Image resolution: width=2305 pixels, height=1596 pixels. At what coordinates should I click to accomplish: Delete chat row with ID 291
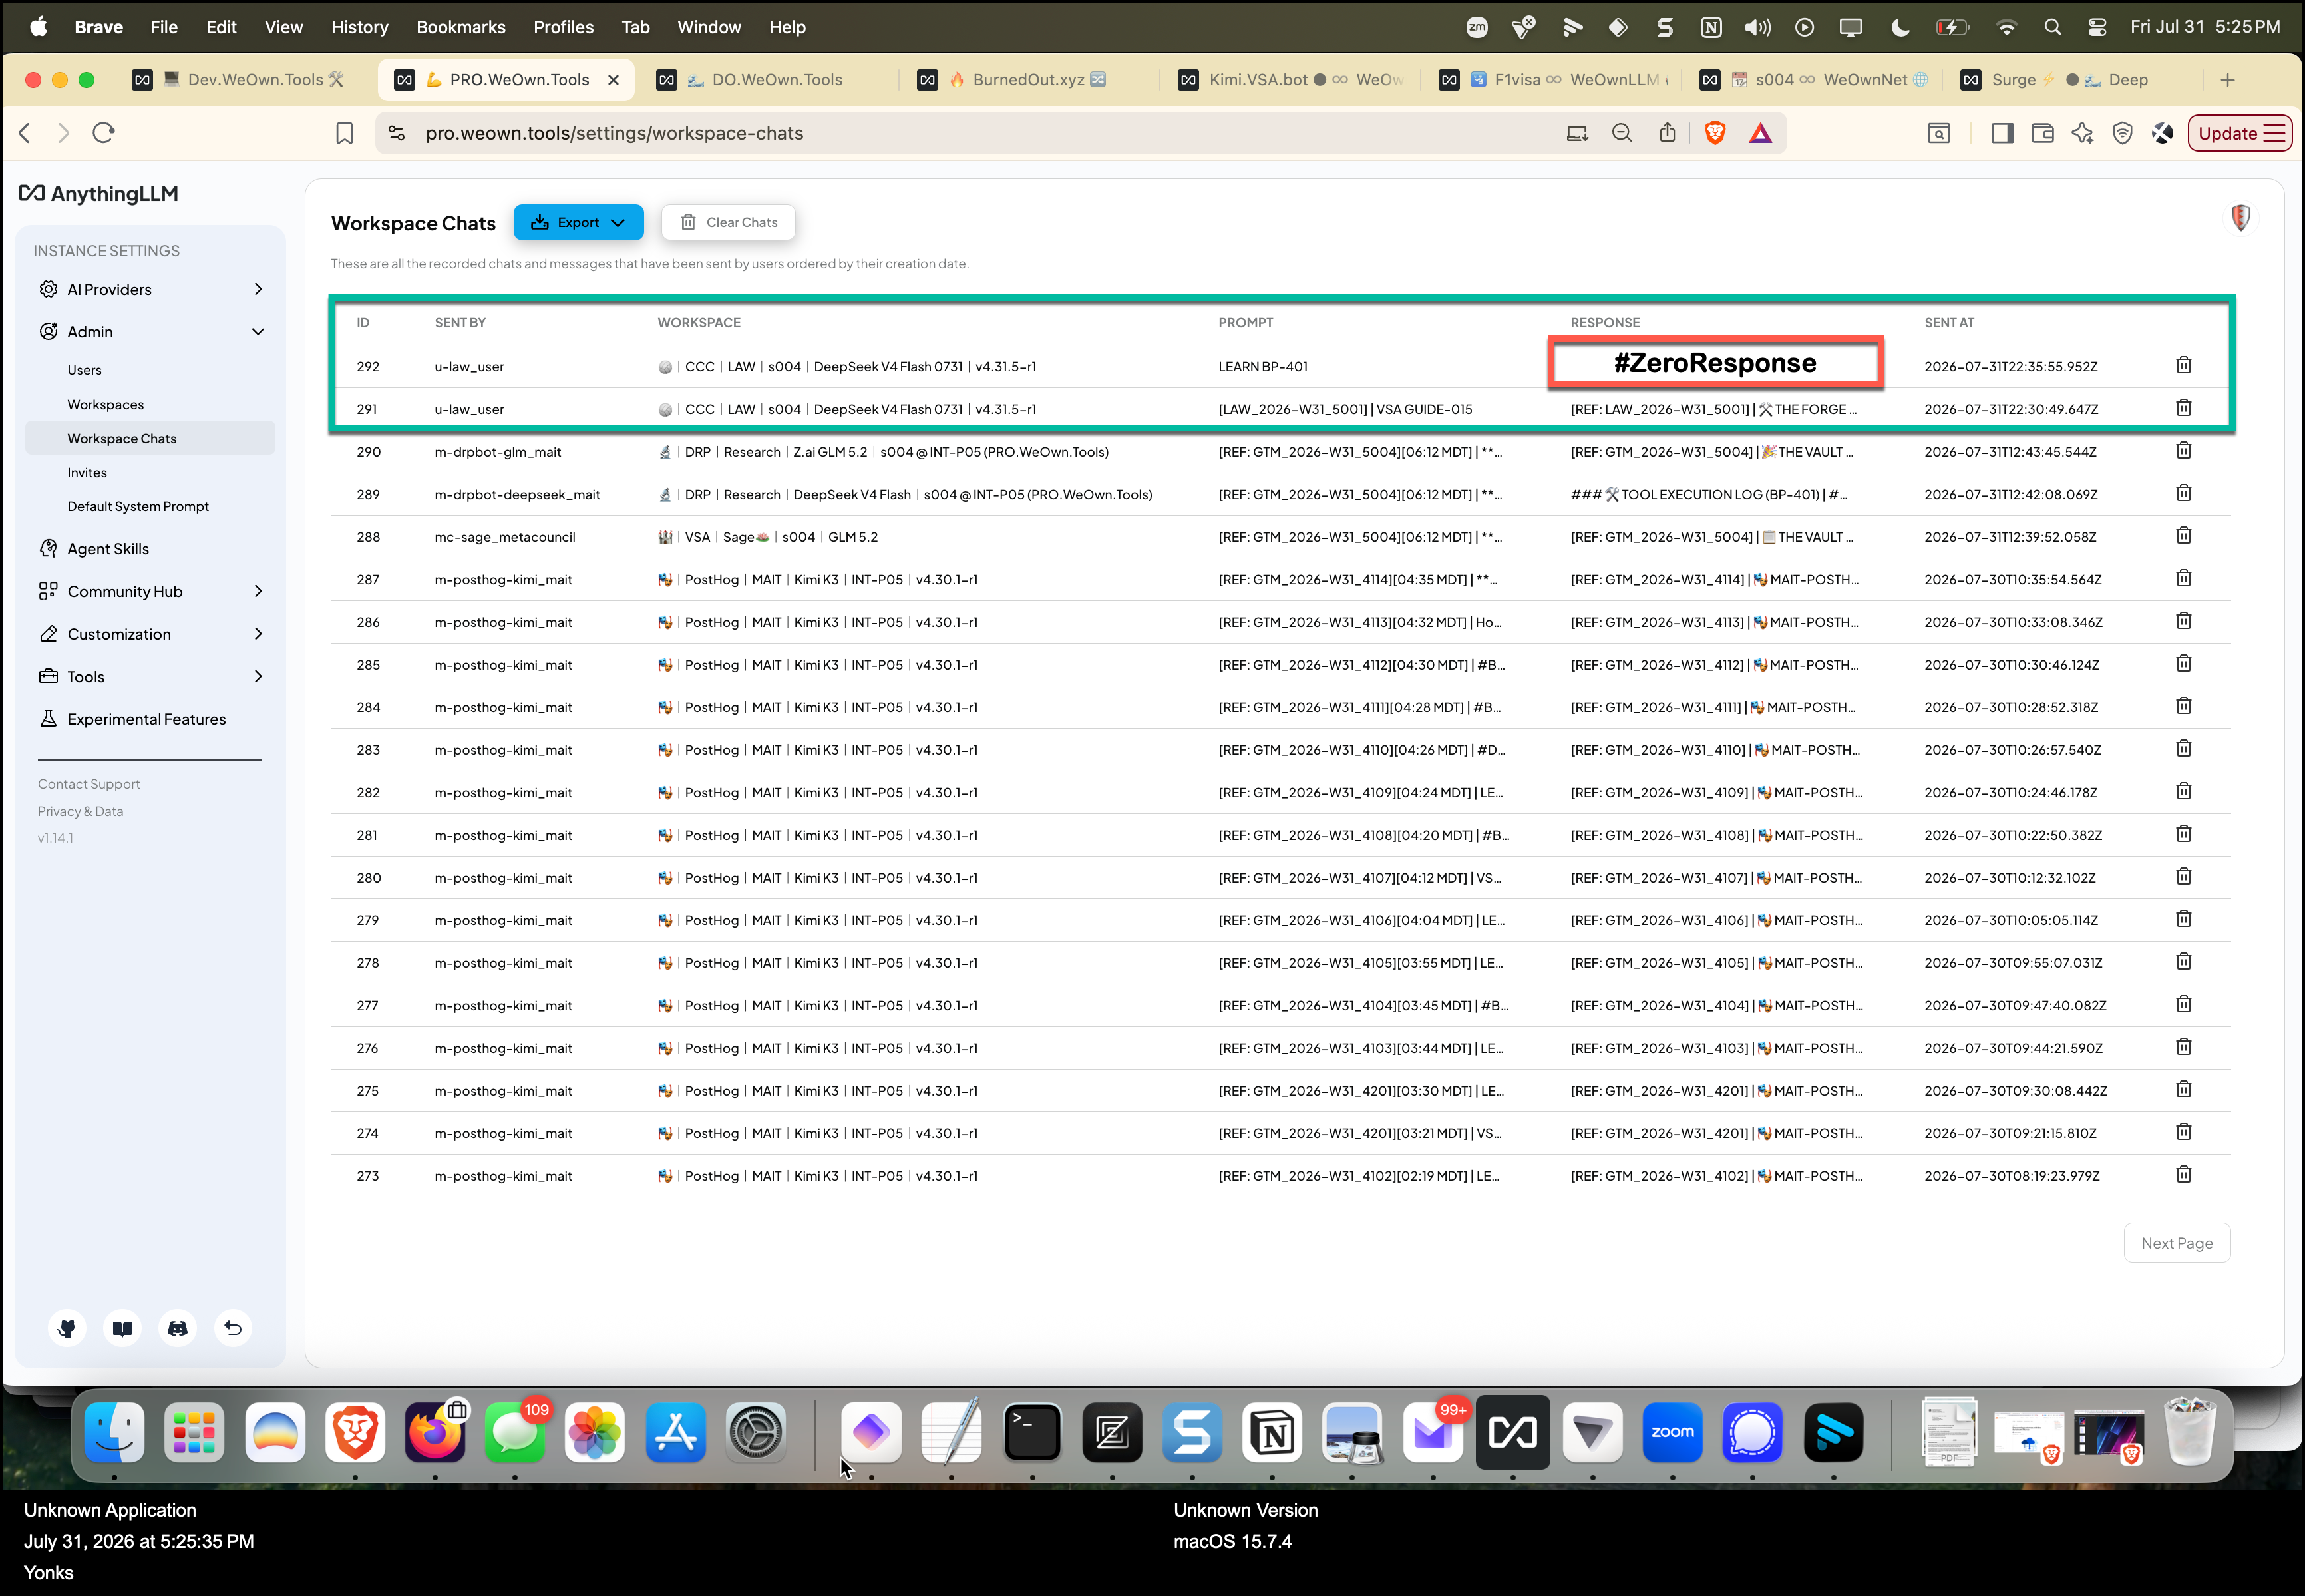click(x=2184, y=408)
